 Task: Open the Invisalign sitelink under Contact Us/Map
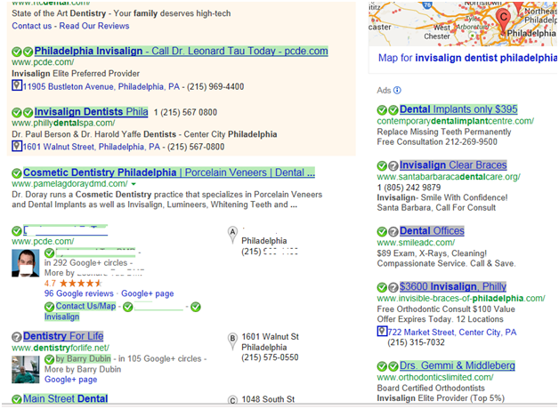[61, 317]
